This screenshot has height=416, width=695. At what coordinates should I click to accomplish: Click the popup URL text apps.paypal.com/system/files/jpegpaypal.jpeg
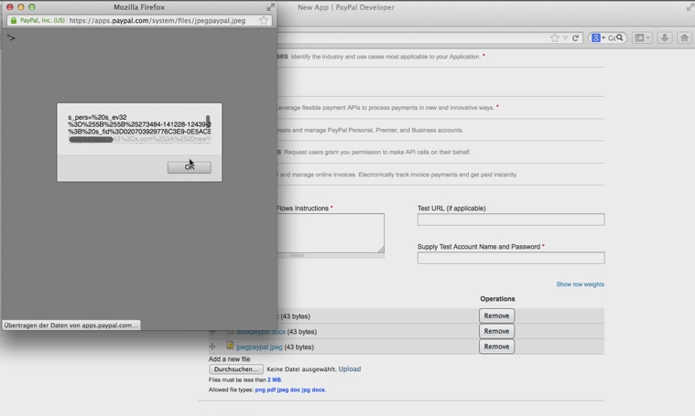(x=157, y=20)
